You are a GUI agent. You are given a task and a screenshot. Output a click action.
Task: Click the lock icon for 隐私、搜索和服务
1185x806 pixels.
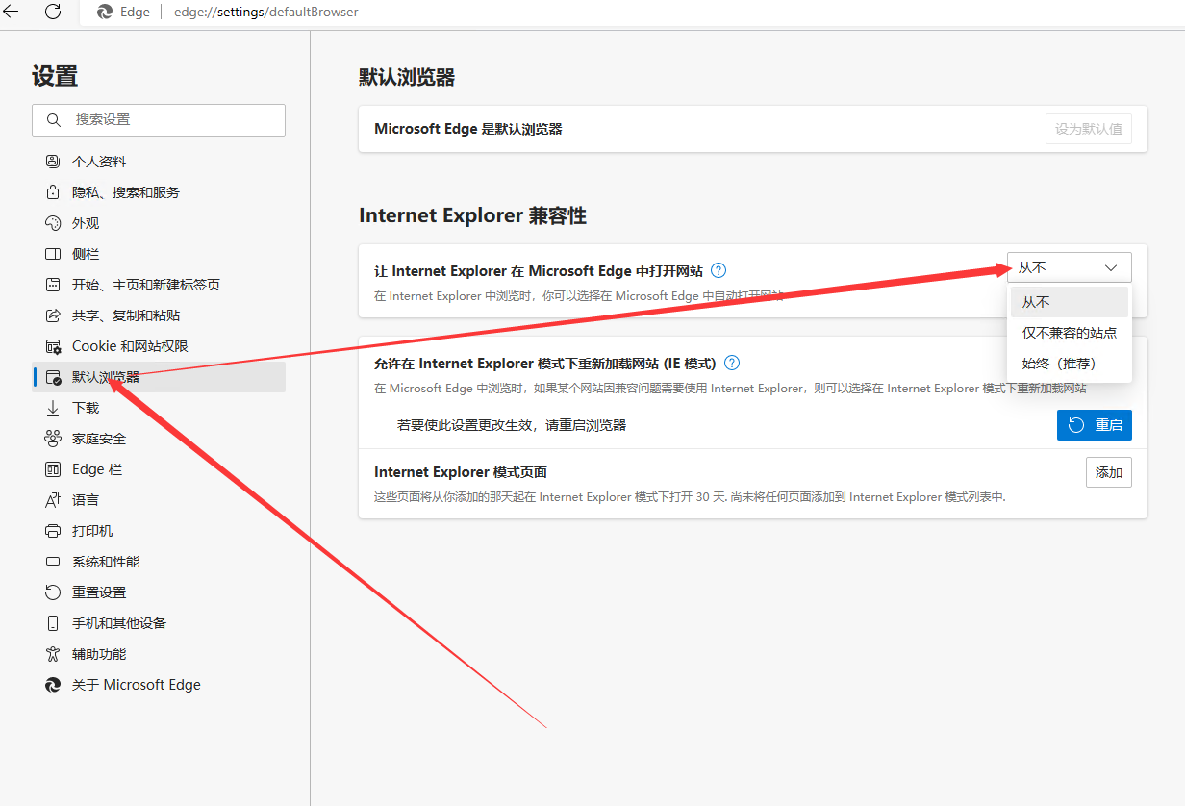(53, 192)
